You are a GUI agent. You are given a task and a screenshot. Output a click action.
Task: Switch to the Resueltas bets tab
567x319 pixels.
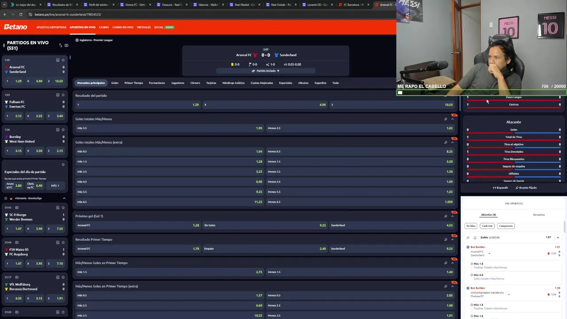tap(539, 215)
